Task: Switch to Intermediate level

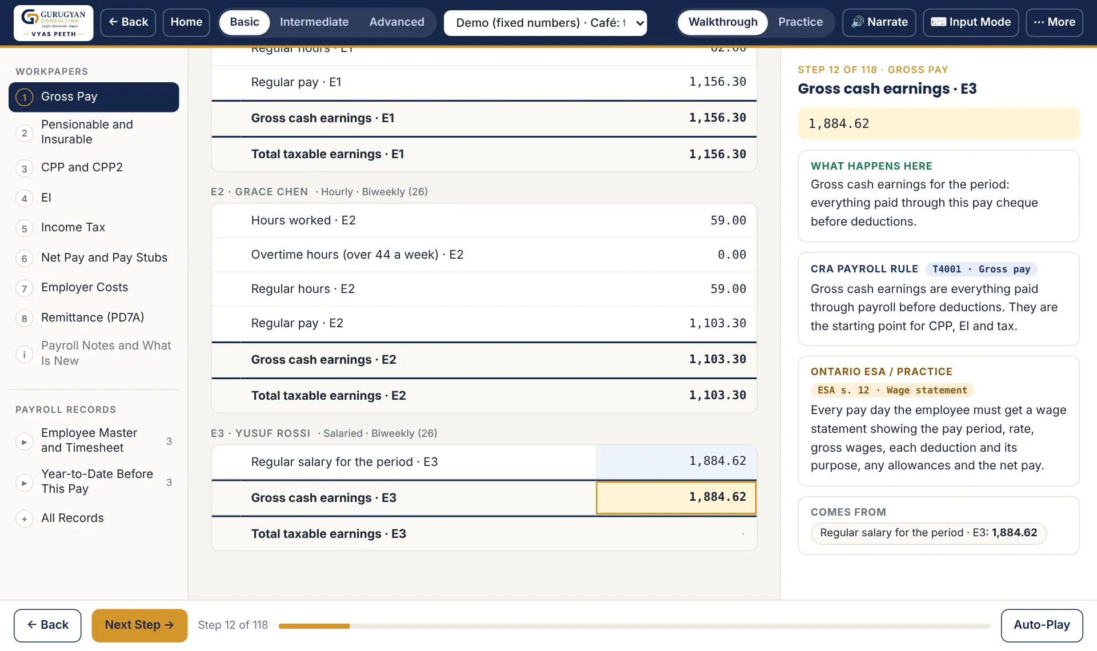Action: click(314, 22)
